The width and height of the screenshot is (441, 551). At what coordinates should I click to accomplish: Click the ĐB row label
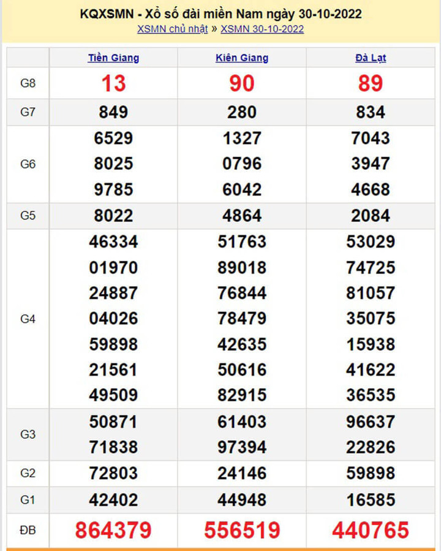(x=28, y=530)
